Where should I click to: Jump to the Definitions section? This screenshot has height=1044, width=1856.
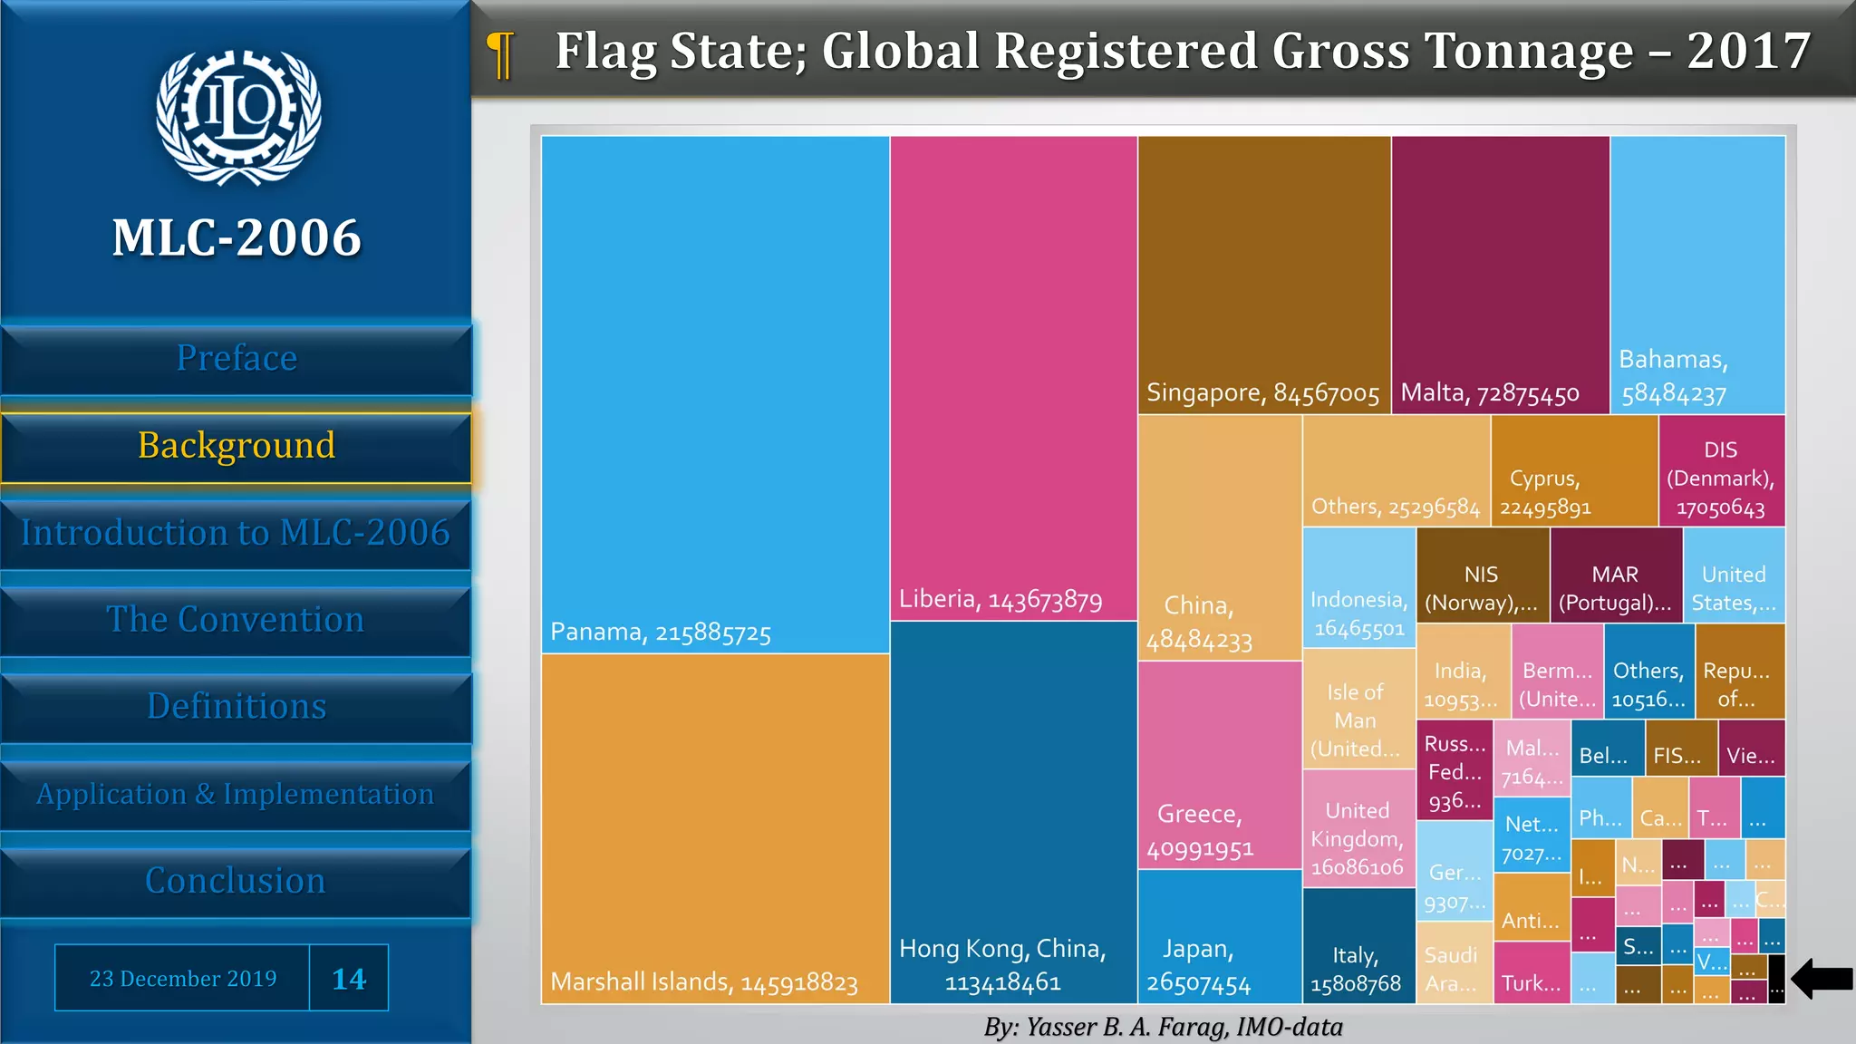tap(237, 707)
